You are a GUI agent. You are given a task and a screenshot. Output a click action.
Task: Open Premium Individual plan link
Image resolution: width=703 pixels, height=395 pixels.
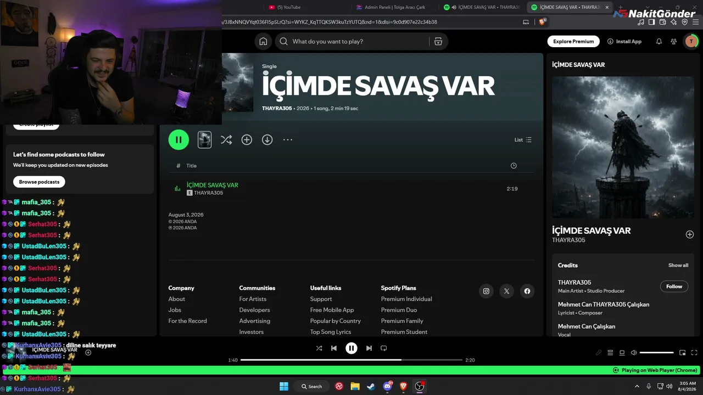pyautogui.click(x=406, y=299)
